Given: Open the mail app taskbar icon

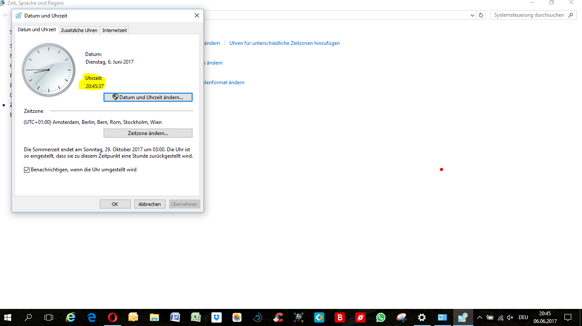Looking at the screenshot, I should (x=133, y=317).
